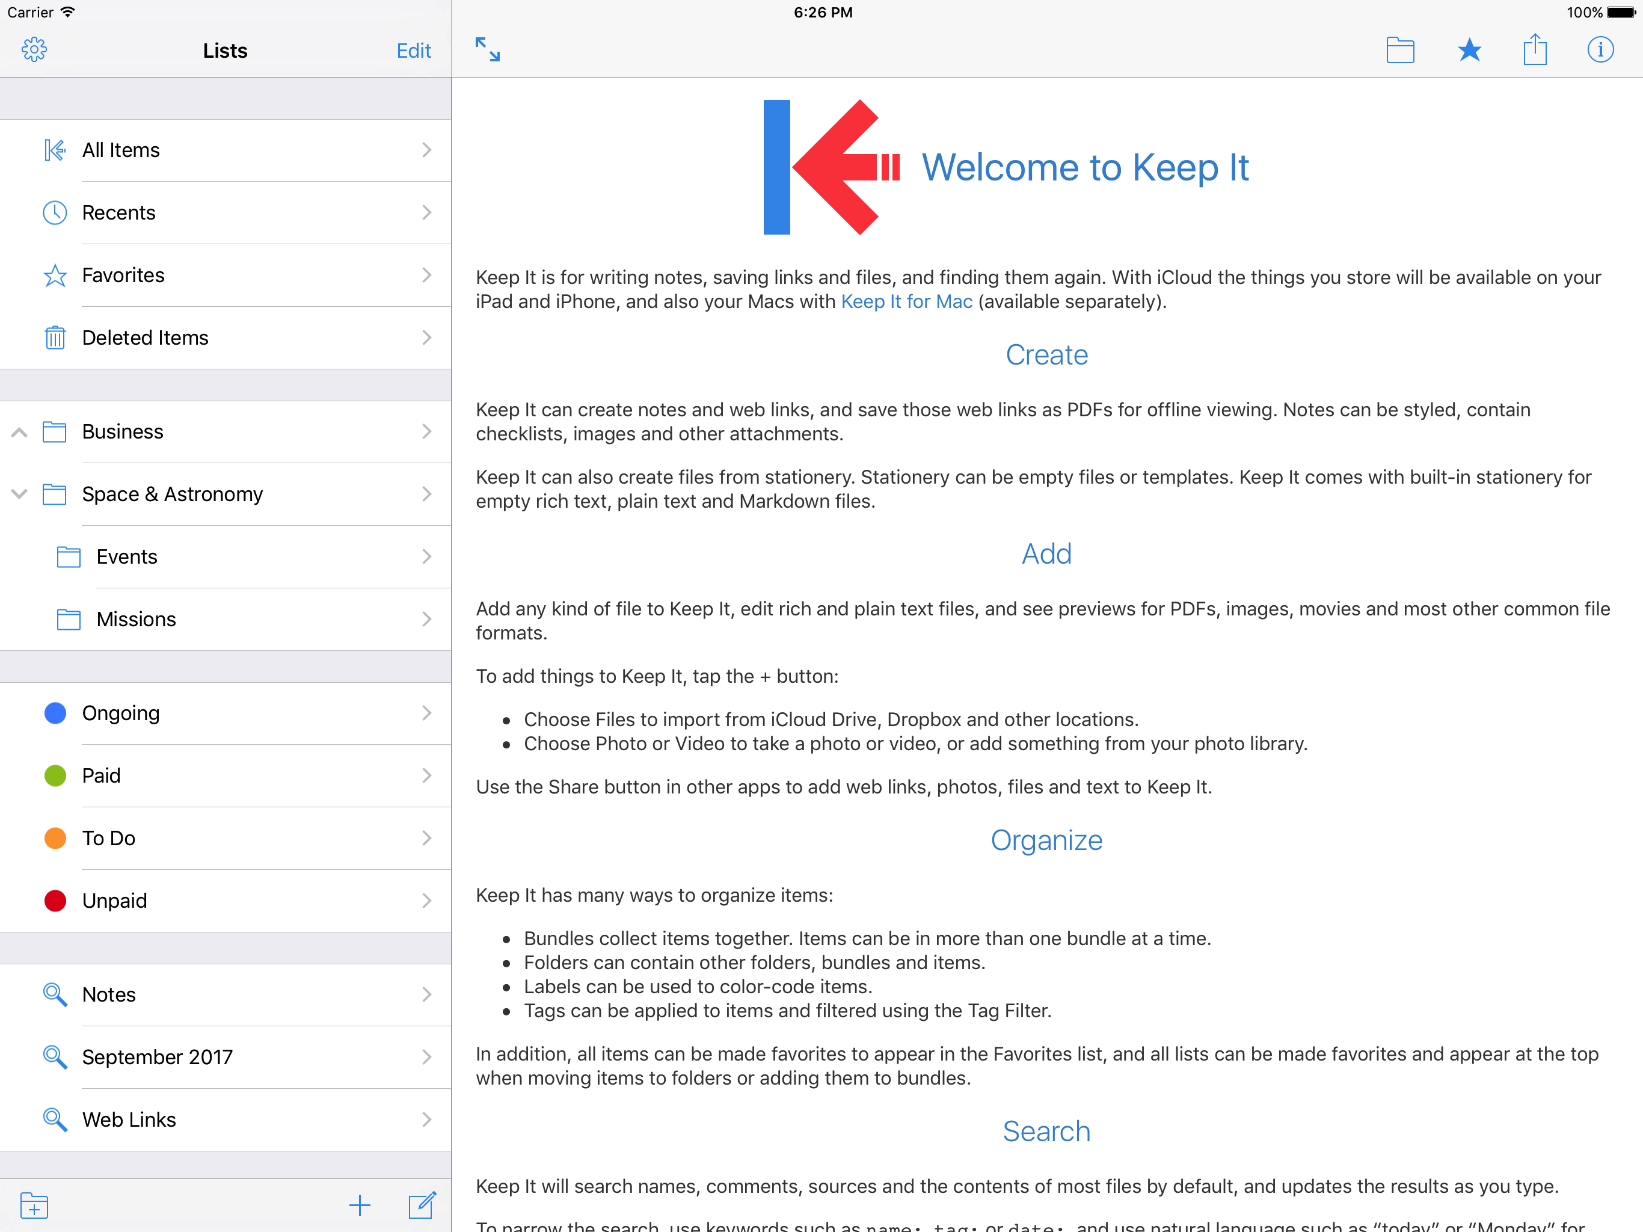
Task: Open the Paid label list
Action: click(x=225, y=776)
